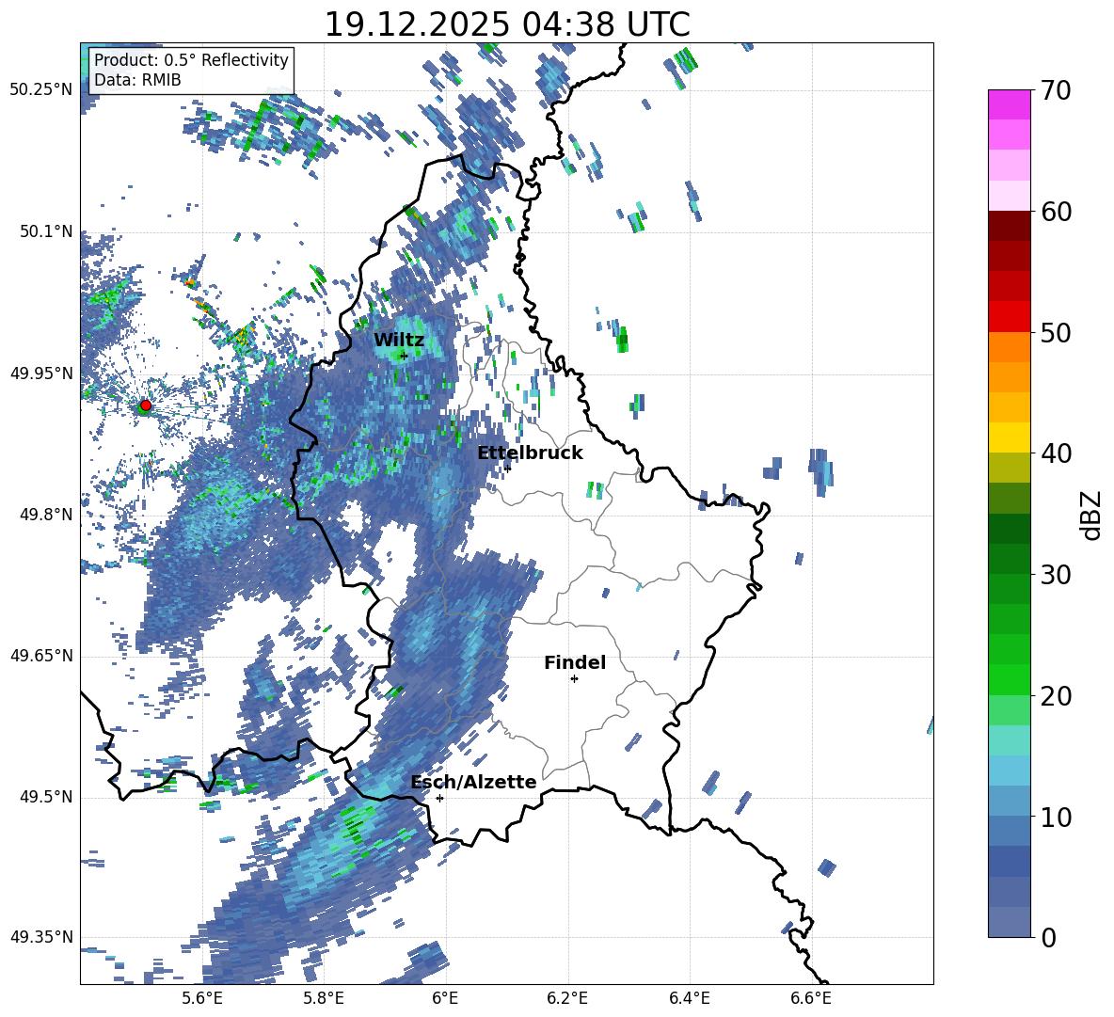Click the 5.6°E longitude label
This screenshot has width=1114, height=1017.
pos(201,998)
